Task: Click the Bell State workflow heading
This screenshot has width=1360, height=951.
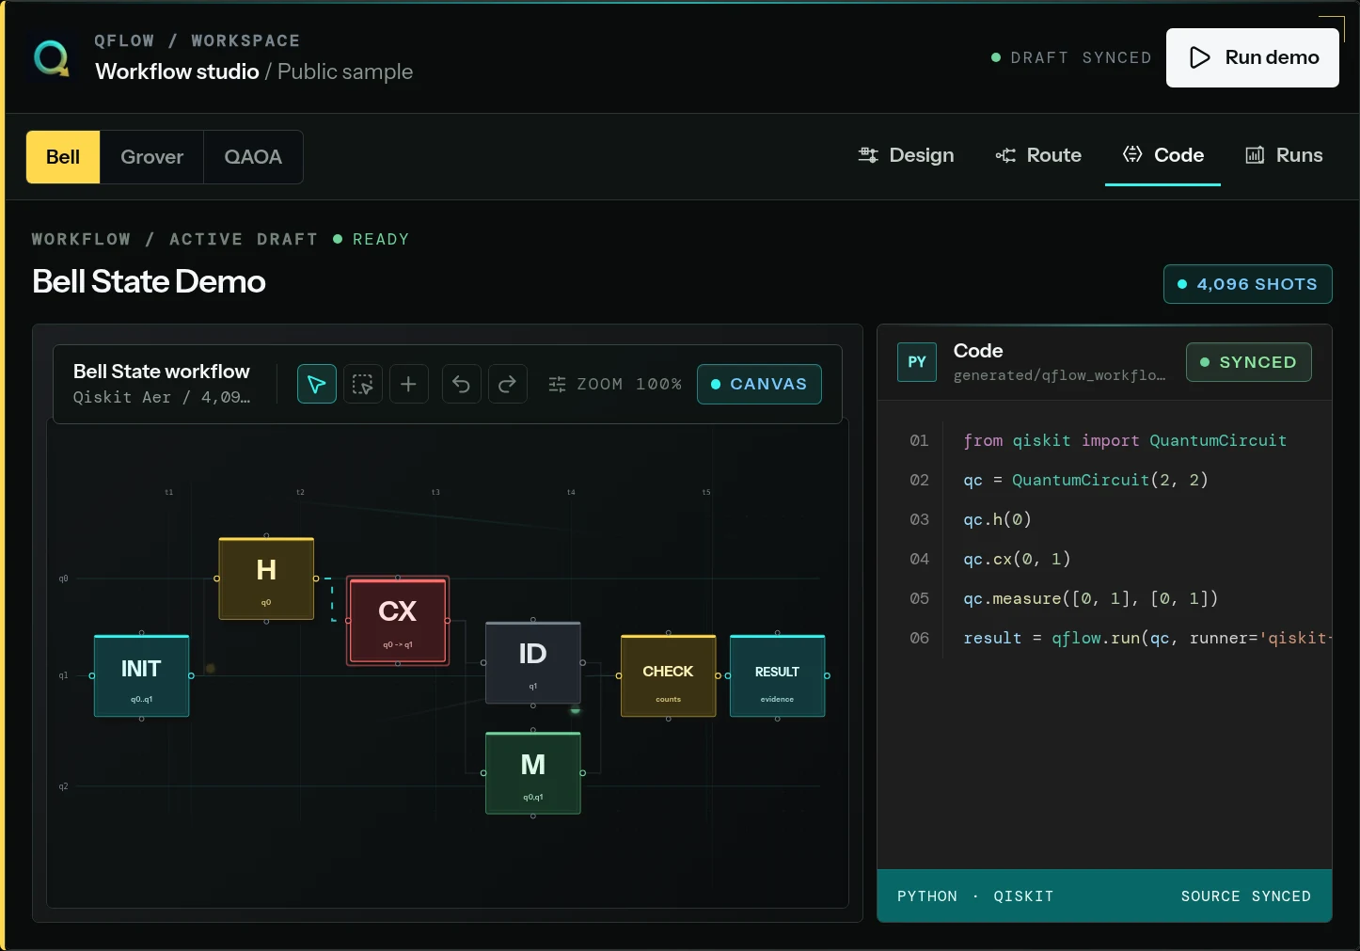Action: (162, 372)
